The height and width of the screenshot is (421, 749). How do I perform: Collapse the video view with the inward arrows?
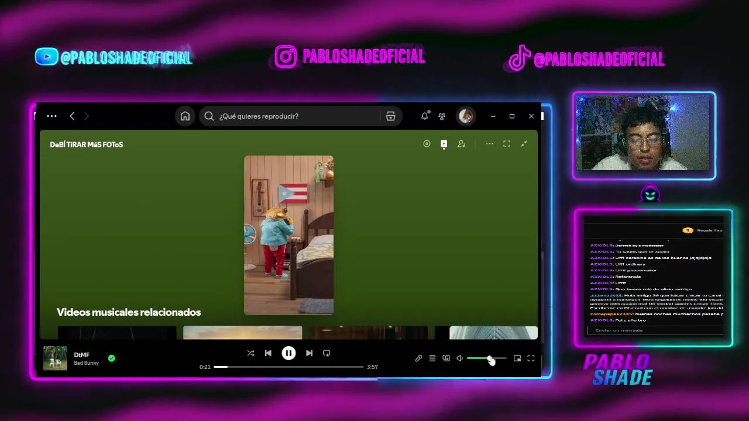524,144
